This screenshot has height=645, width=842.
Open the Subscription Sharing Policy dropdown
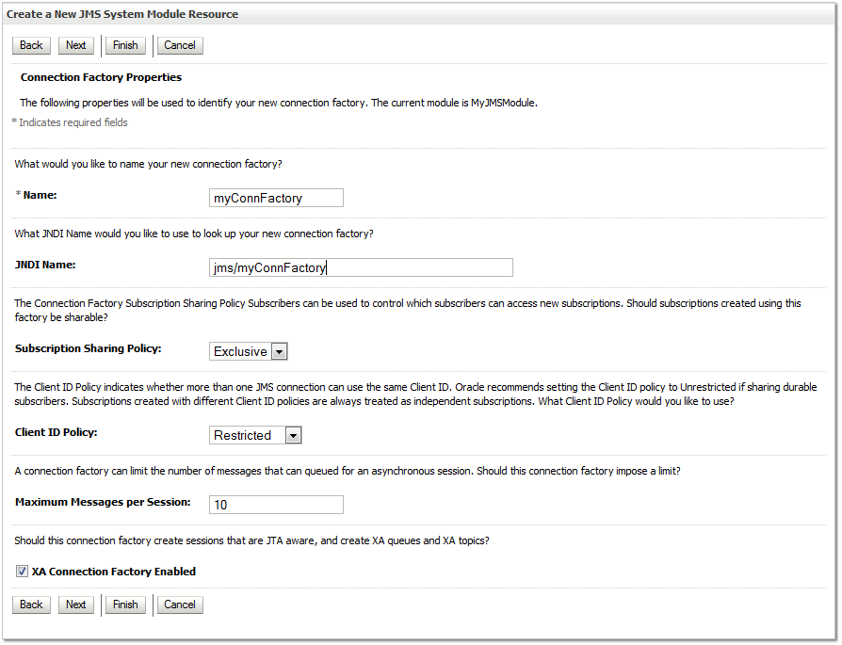248,351
